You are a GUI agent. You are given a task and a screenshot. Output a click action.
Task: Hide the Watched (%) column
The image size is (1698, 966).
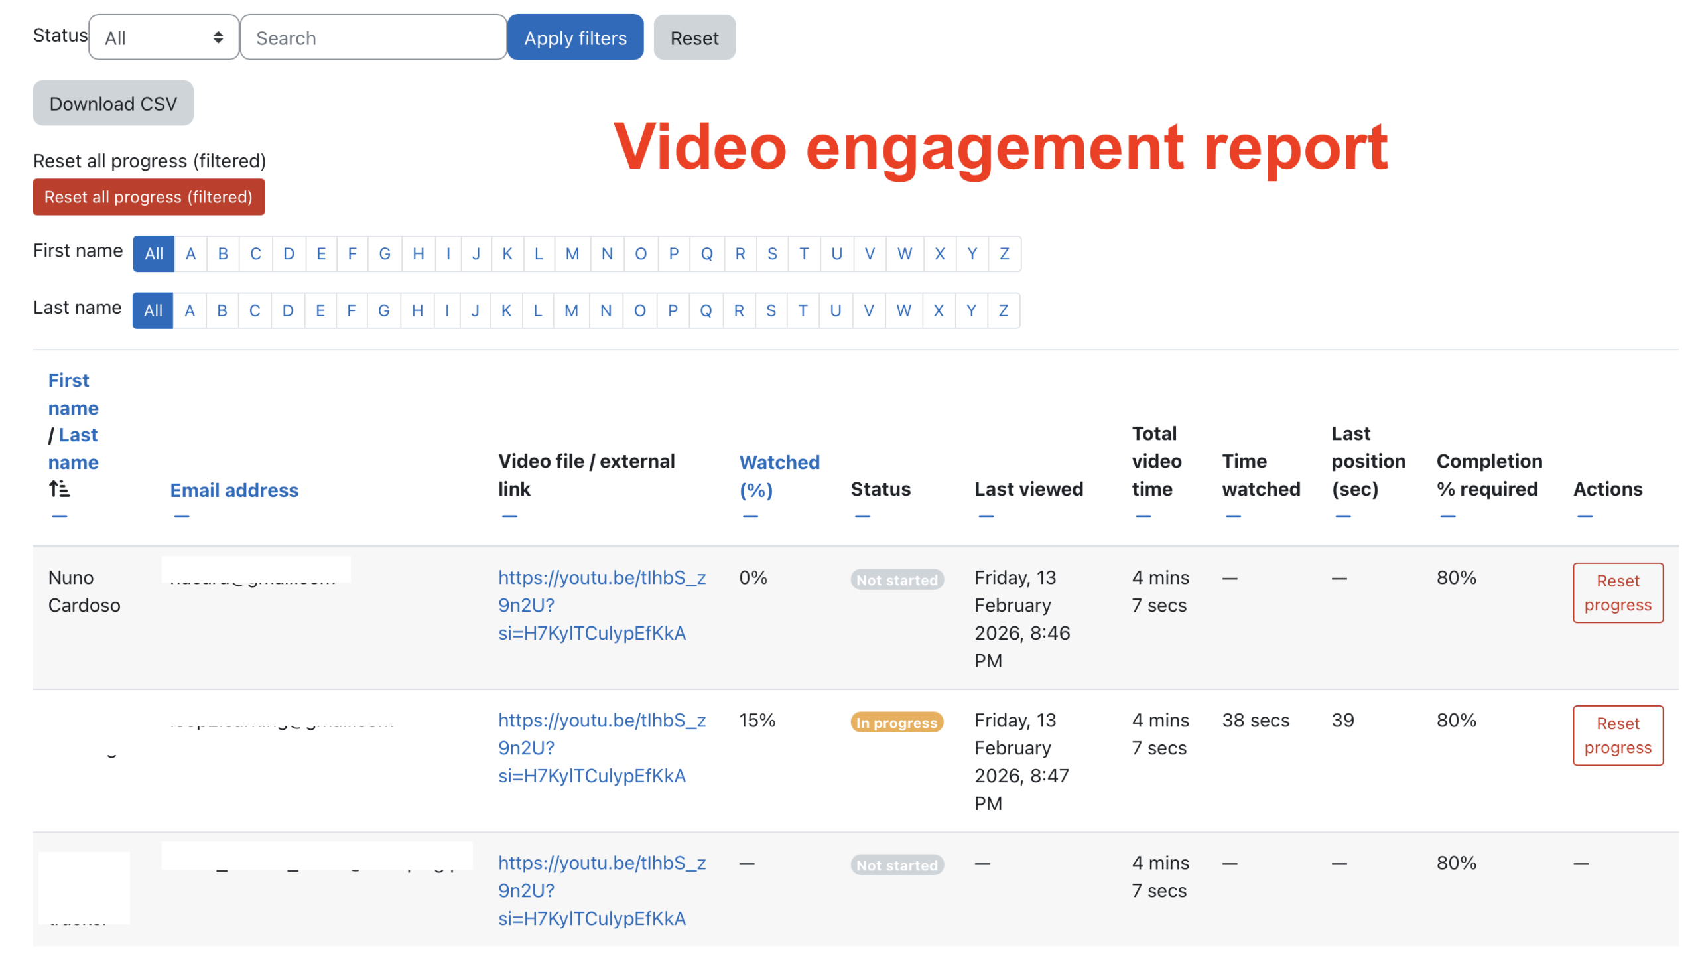750,516
